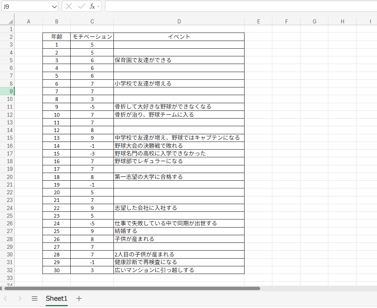Click the Select All corner triangle
The height and width of the screenshot is (308, 377).
[10, 22]
